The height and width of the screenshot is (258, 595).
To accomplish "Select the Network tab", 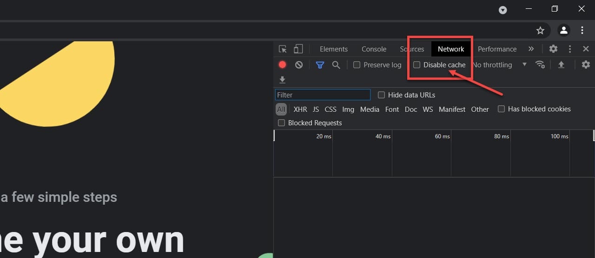I will coord(451,49).
